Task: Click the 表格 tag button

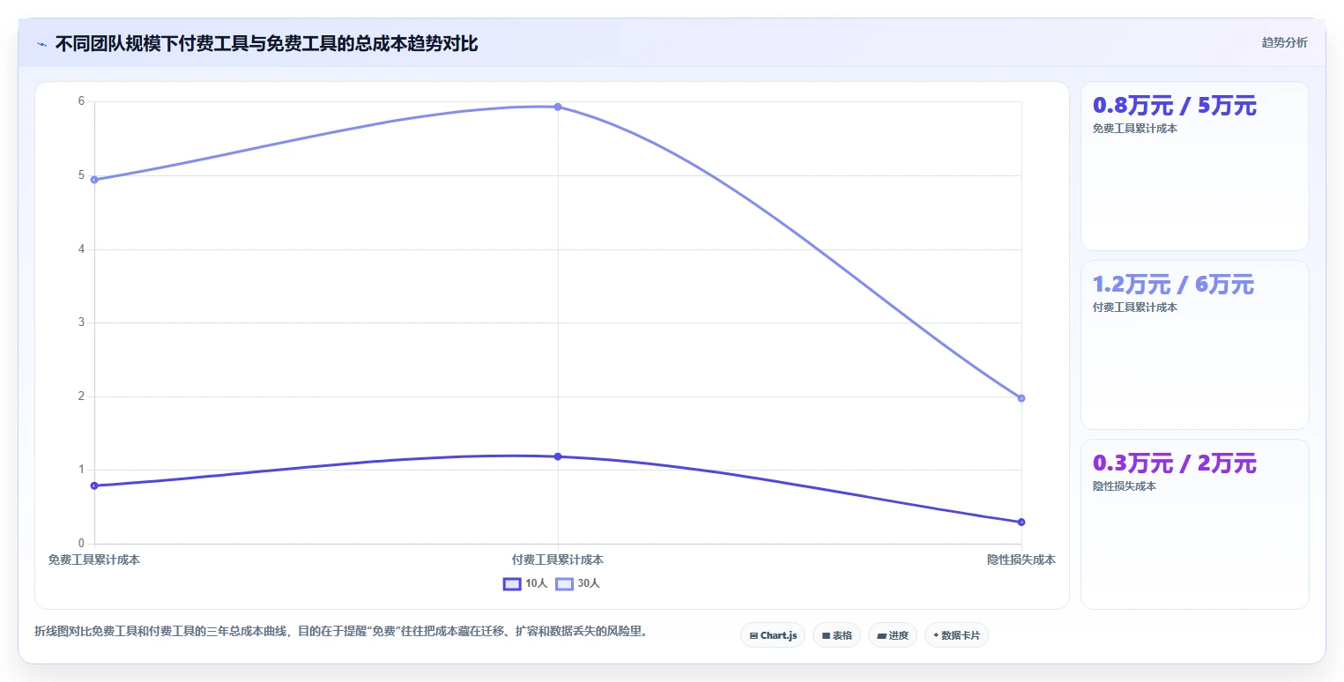Action: [836, 635]
